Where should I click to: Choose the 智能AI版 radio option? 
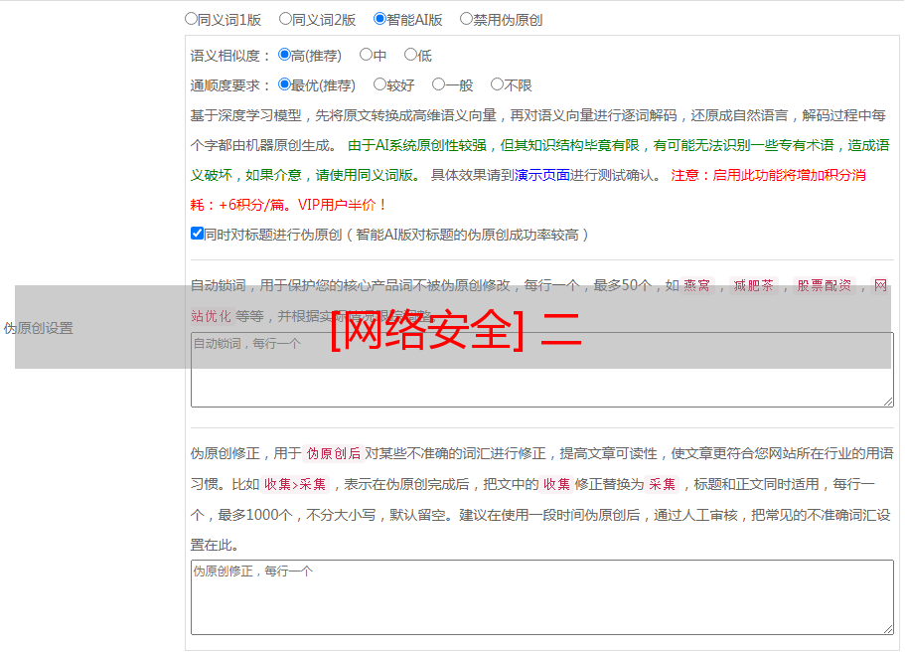click(379, 19)
